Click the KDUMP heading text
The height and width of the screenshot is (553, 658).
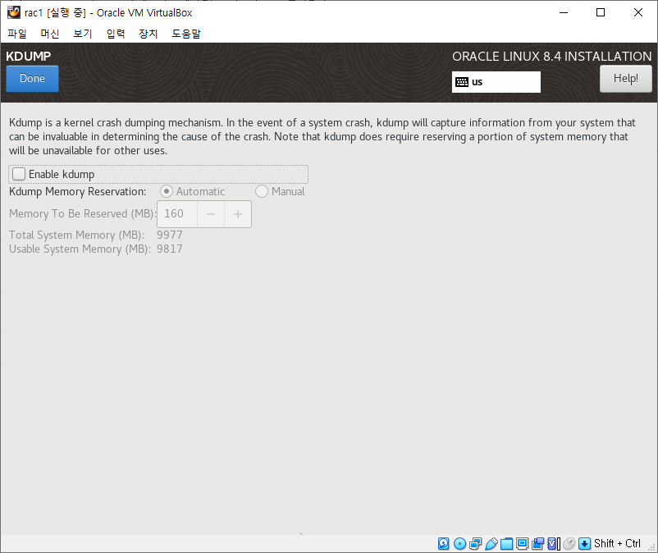[x=29, y=57]
